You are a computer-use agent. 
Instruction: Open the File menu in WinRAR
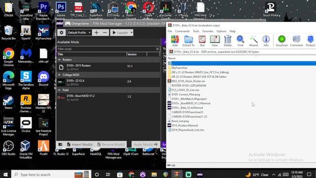coord(170,31)
